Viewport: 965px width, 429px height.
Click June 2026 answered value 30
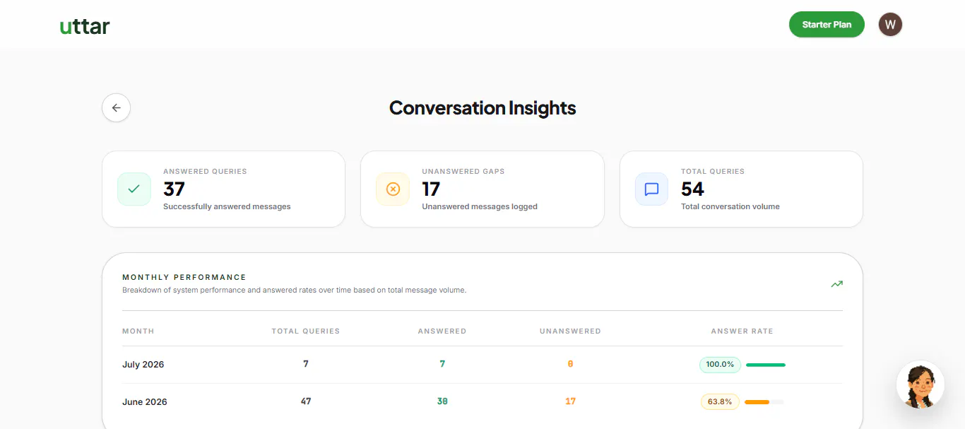click(x=442, y=401)
